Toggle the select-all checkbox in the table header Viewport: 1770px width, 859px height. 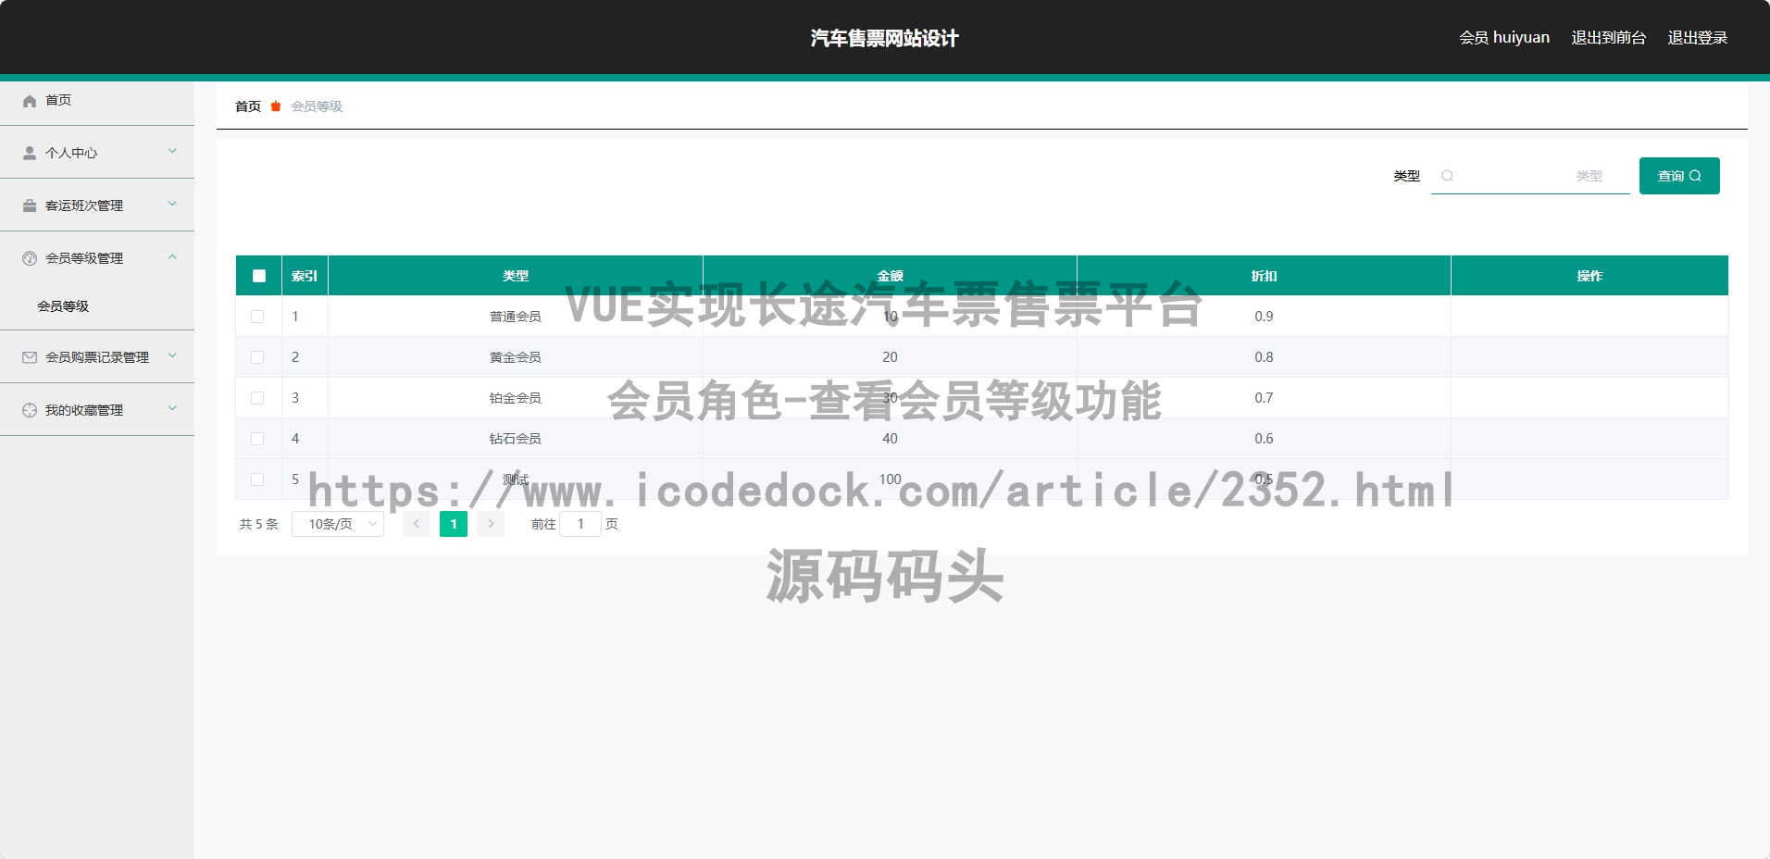coord(259,276)
